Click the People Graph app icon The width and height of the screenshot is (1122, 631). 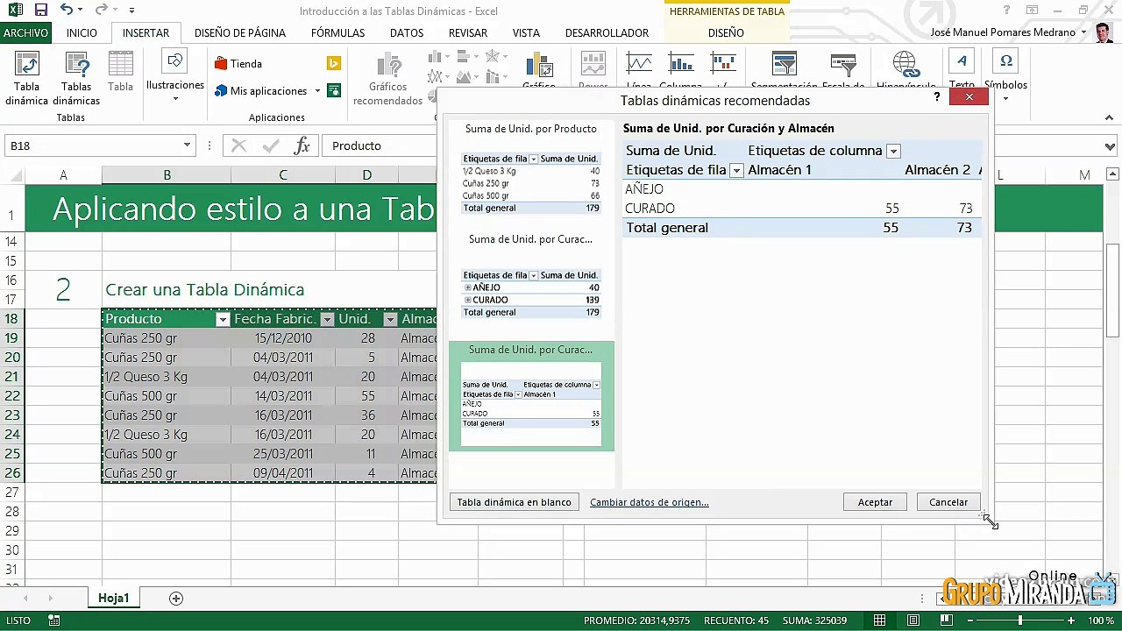click(333, 90)
